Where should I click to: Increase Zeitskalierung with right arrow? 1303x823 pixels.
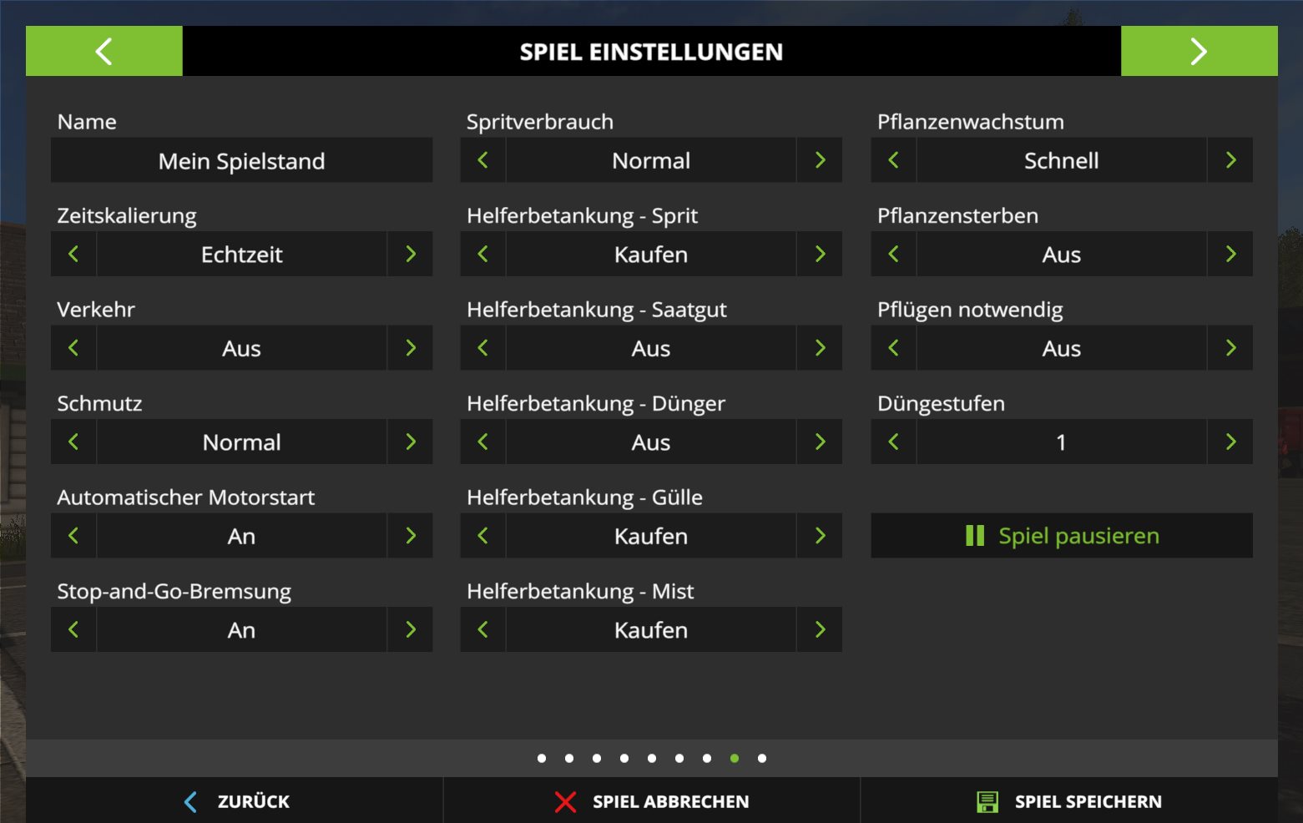(410, 255)
